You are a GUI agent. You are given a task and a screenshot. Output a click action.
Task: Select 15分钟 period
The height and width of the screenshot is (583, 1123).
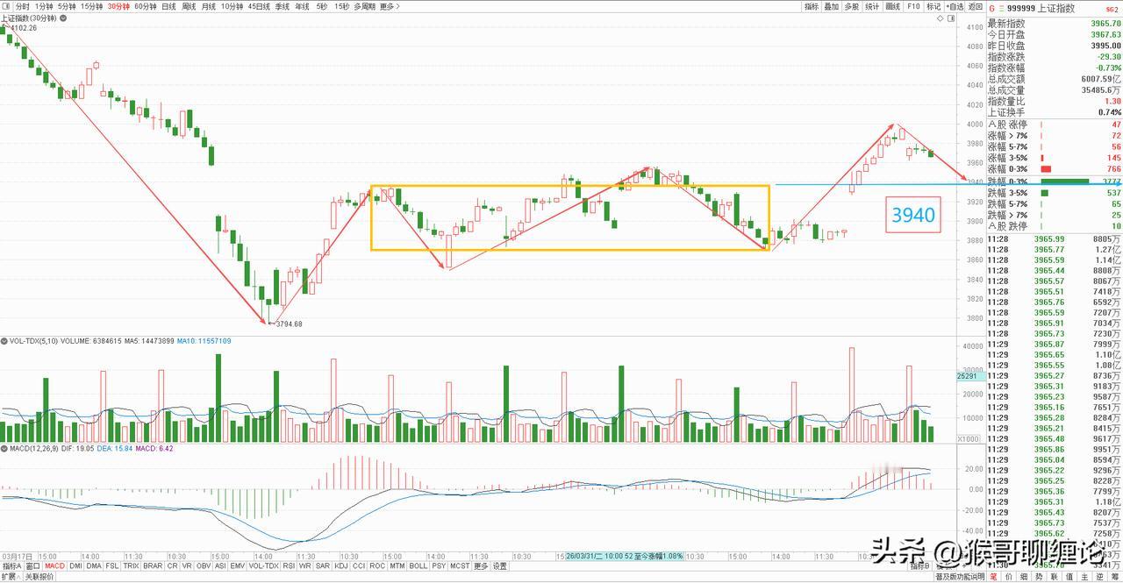click(92, 6)
